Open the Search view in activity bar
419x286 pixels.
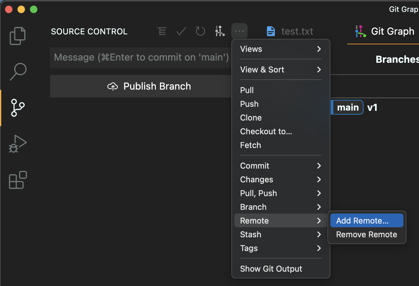point(18,71)
